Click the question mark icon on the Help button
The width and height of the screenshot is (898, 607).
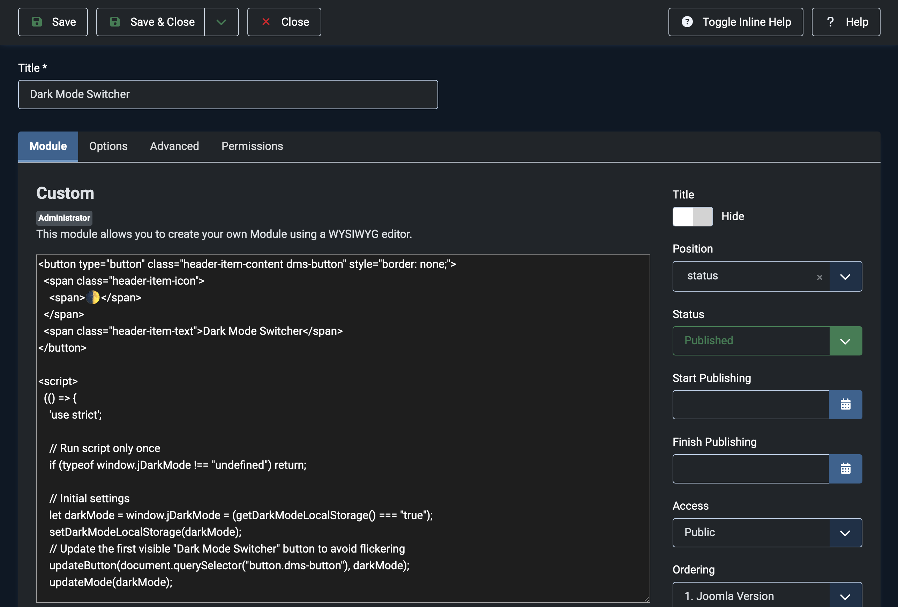click(x=830, y=22)
